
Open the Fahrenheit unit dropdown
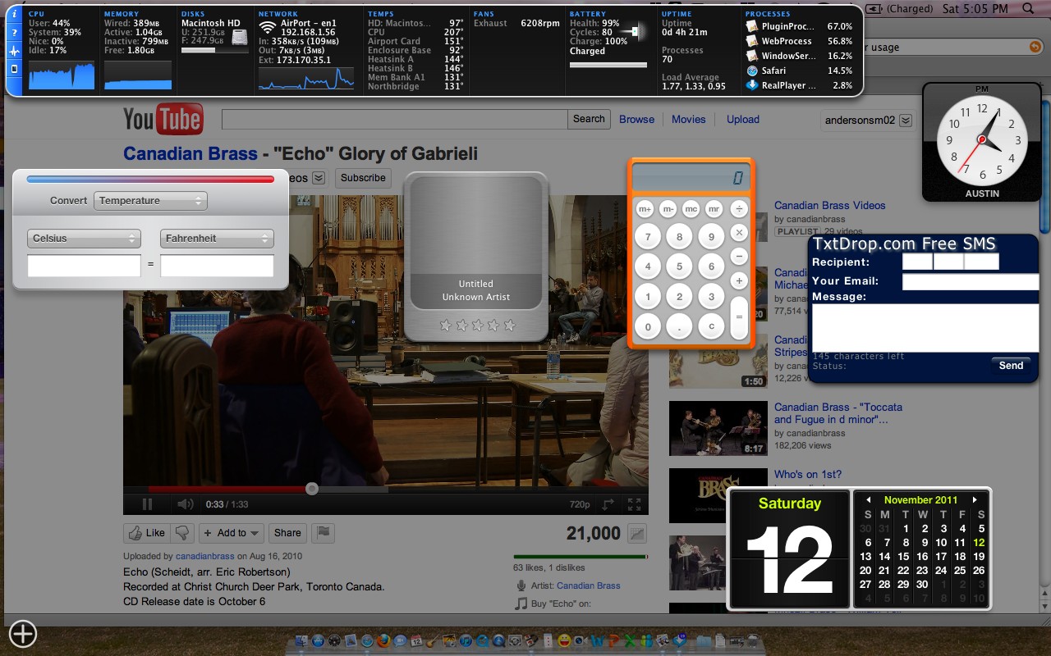pos(217,239)
